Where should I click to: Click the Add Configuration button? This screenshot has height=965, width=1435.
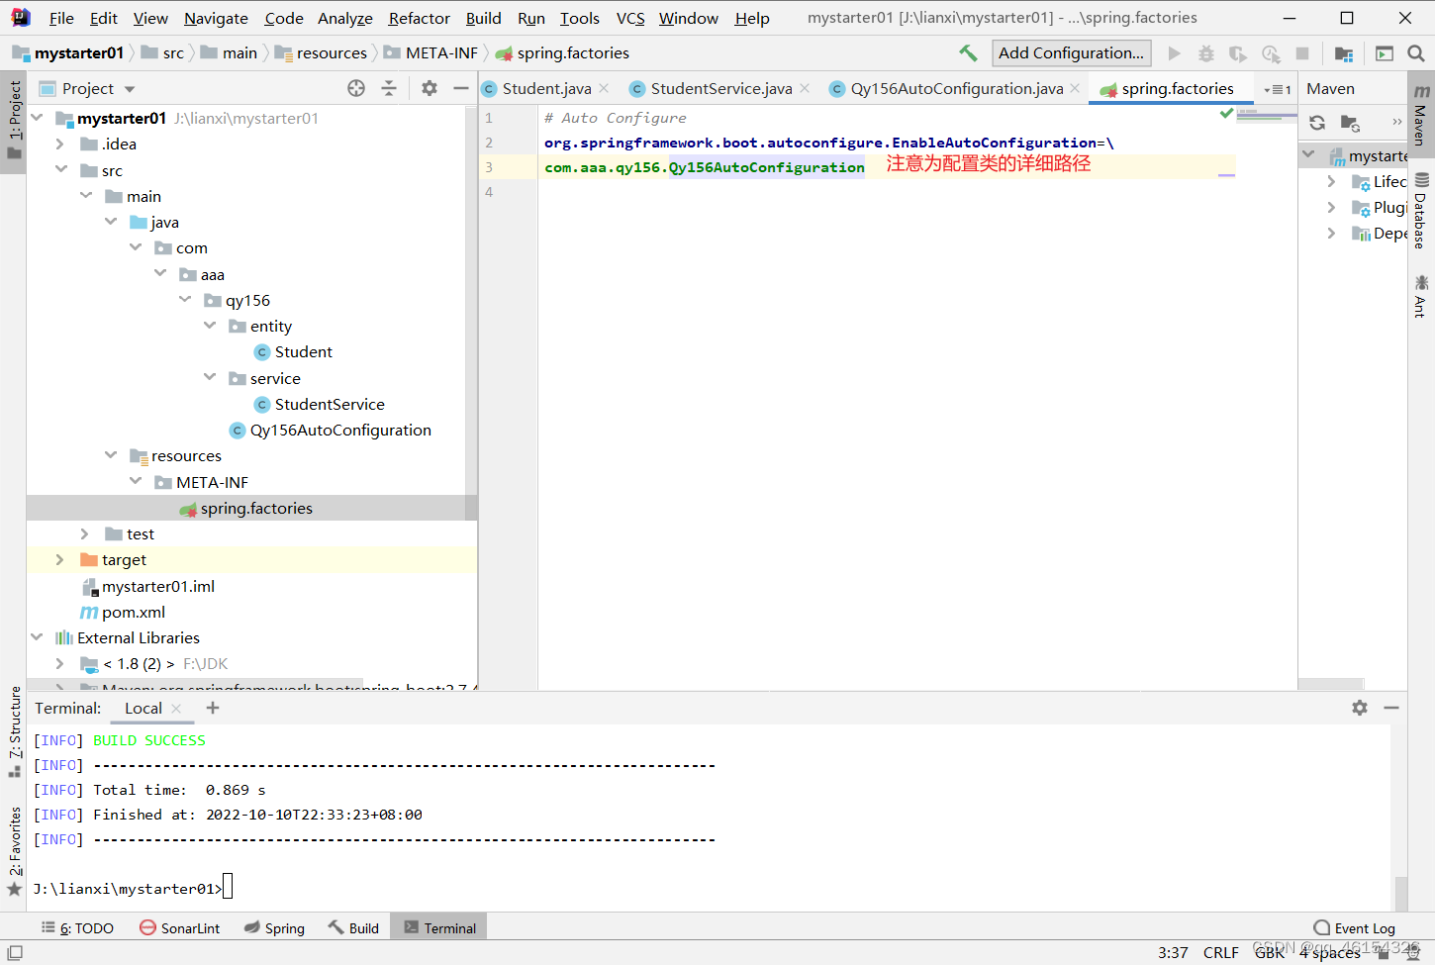pos(1071,52)
